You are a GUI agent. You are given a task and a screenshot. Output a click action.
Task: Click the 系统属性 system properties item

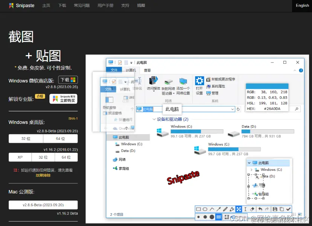point(216,86)
